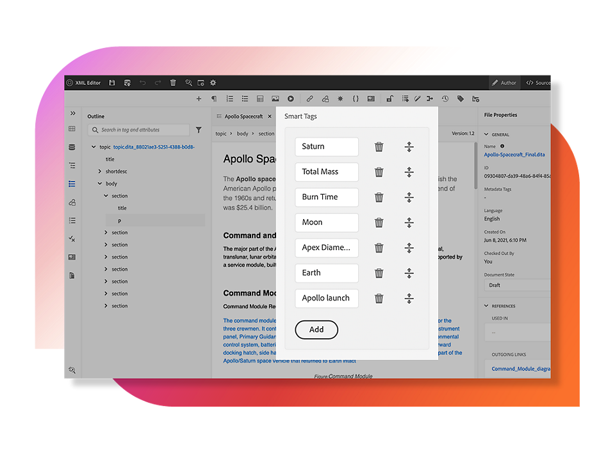Close the Apollo Spacecraft tab

click(270, 116)
